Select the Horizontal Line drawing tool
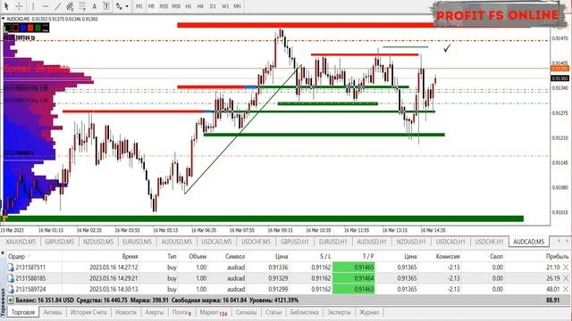572x321 pixels. coord(46,6)
